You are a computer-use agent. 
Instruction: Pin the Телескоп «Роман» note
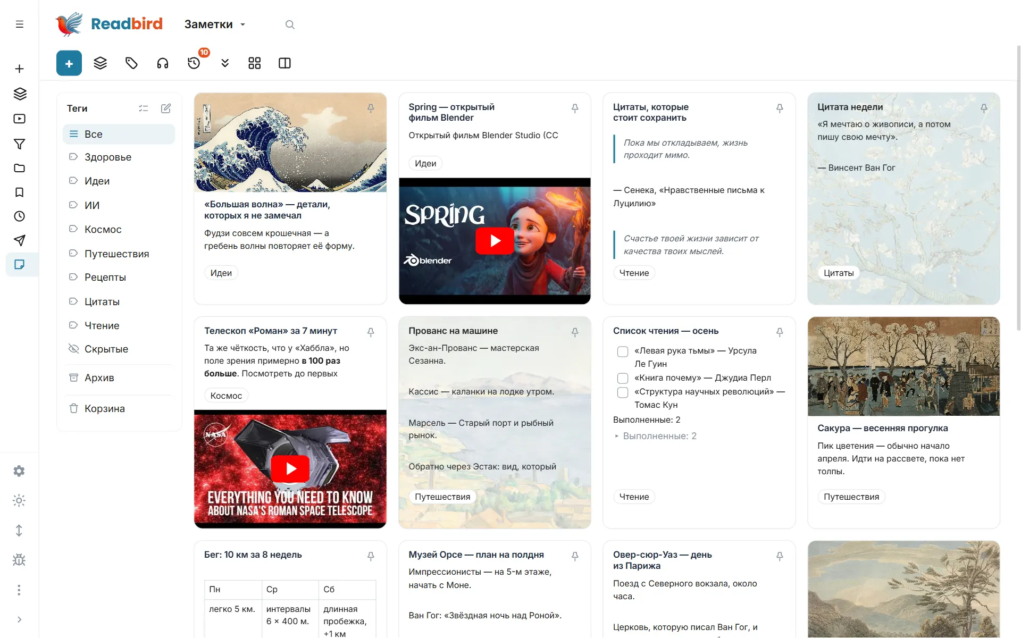point(371,332)
